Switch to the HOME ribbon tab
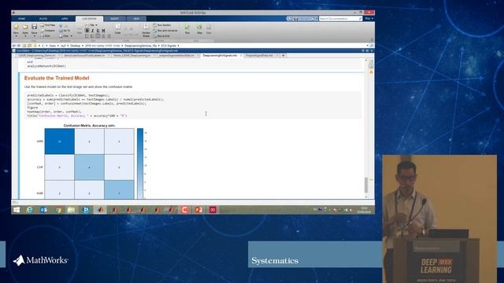Image resolution: width=504 pixels, height=283 pixels. (x=21, y=19)
